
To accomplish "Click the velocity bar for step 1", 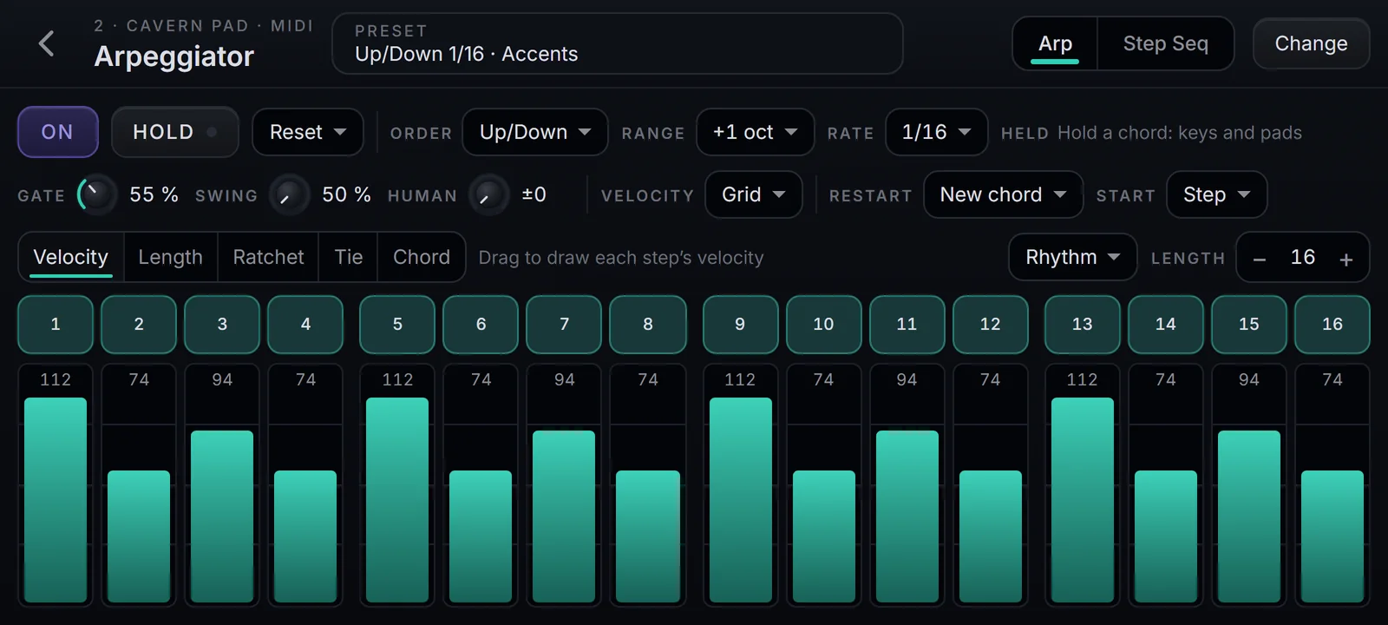I will 56,500.
